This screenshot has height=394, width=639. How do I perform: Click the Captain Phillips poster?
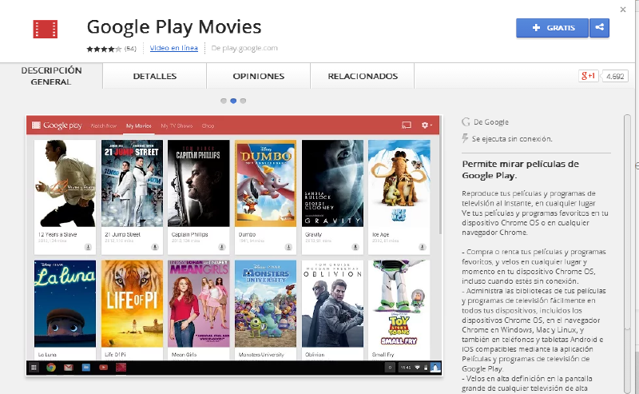coord(199,183)
